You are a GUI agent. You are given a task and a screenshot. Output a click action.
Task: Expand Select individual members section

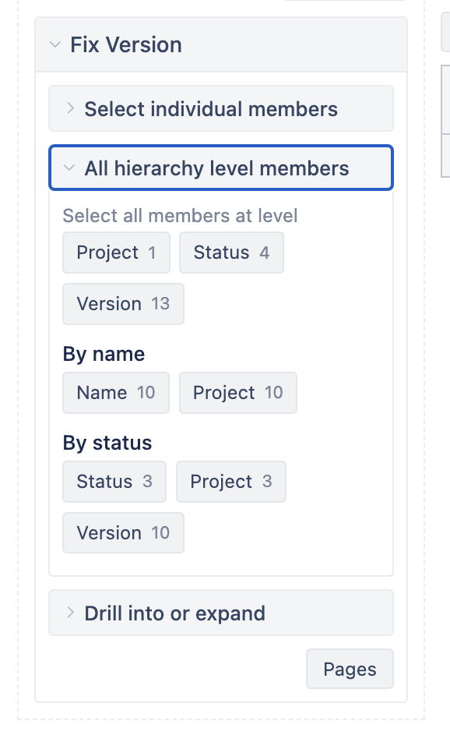click(x=221, y=109)
